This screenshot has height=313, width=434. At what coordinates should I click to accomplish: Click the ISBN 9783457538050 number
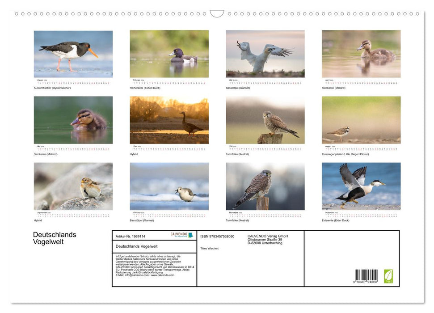point(217,236)
